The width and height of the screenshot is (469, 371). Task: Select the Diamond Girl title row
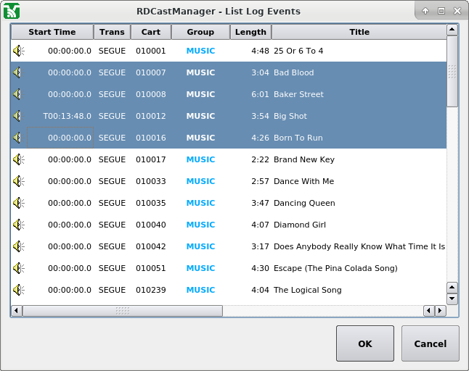click(x=299, y=225)
